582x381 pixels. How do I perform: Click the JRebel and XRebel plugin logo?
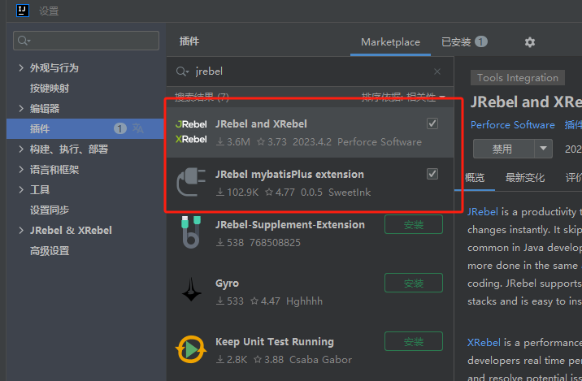[191, 132]
